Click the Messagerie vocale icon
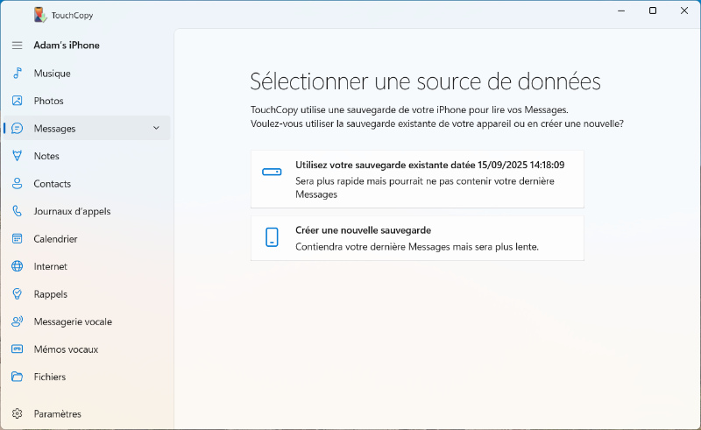701x430 pixels. [17, 321]
